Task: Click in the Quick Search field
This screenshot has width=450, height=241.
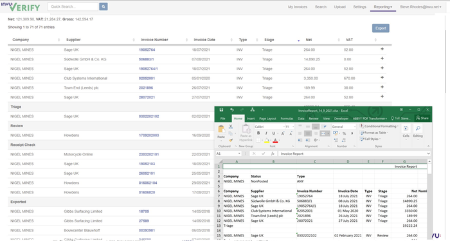Action: tap(73, 6)
